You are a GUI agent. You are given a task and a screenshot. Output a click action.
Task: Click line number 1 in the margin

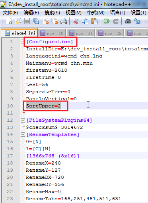(12, 42)
